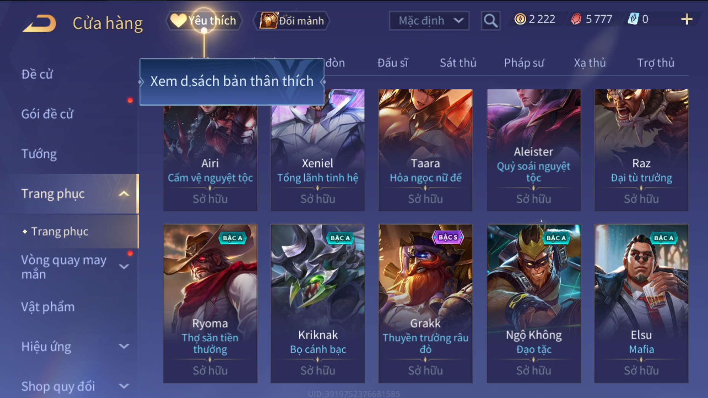Click the gold coin balance icon
This screenshot has height=398, width=708.
click(x=520, y=19)
